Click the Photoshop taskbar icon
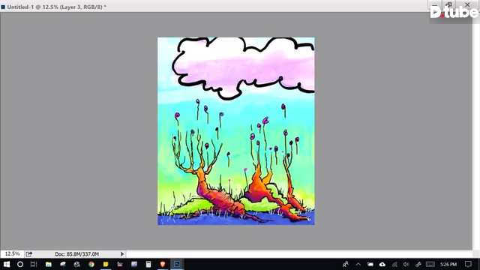480x270 pixels. tap(177, 264)
